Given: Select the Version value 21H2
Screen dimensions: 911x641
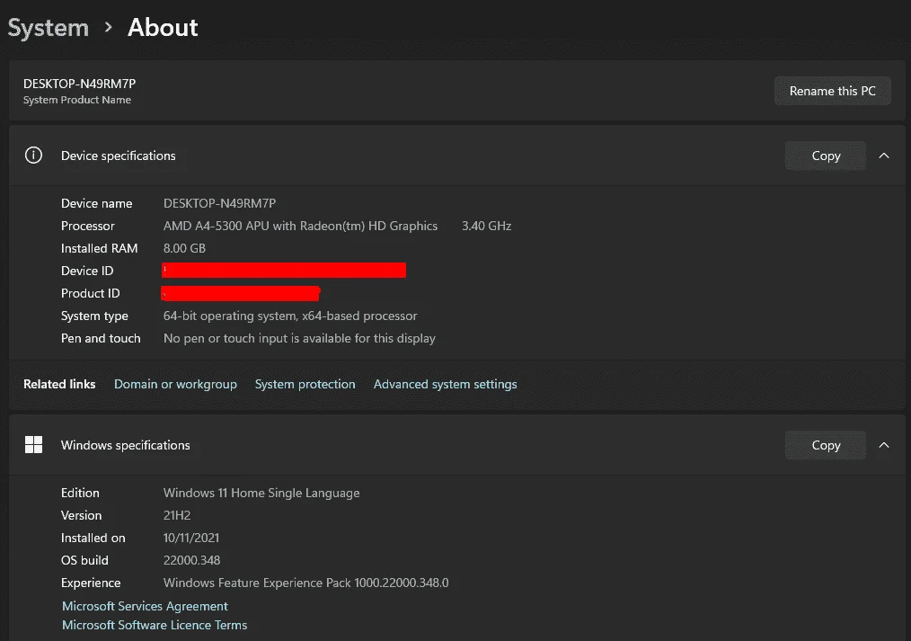Looking at the screenshot, I should click(177, 515).
